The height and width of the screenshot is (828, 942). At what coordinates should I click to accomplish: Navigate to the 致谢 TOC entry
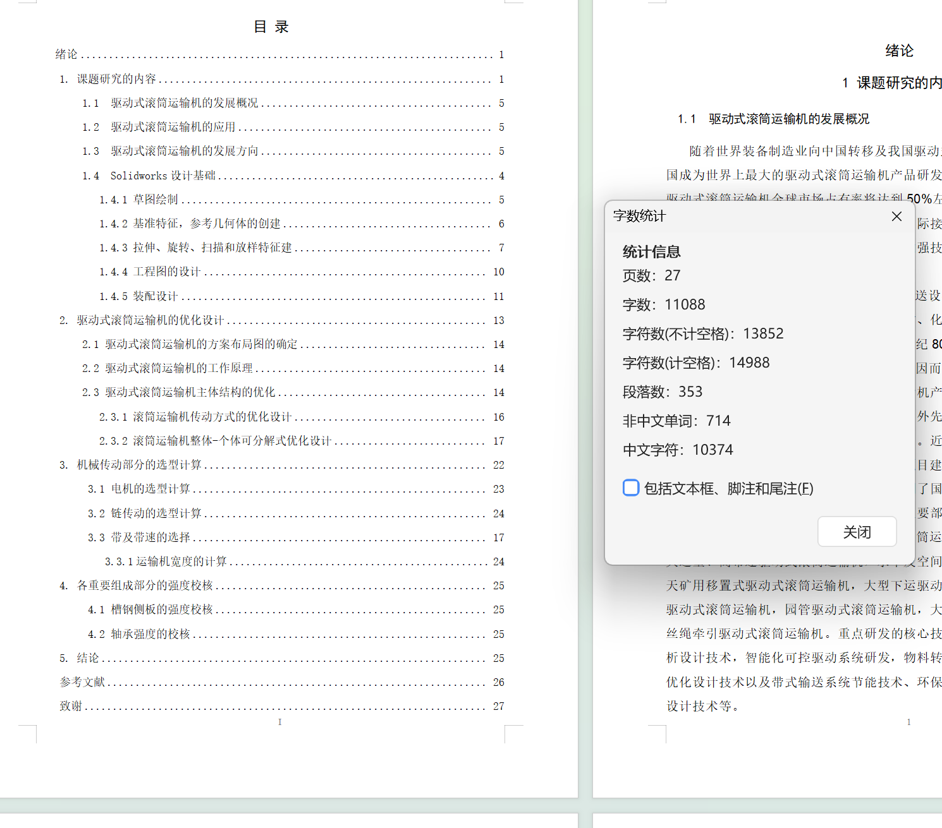pyautogui.click(x=70, y=705)
